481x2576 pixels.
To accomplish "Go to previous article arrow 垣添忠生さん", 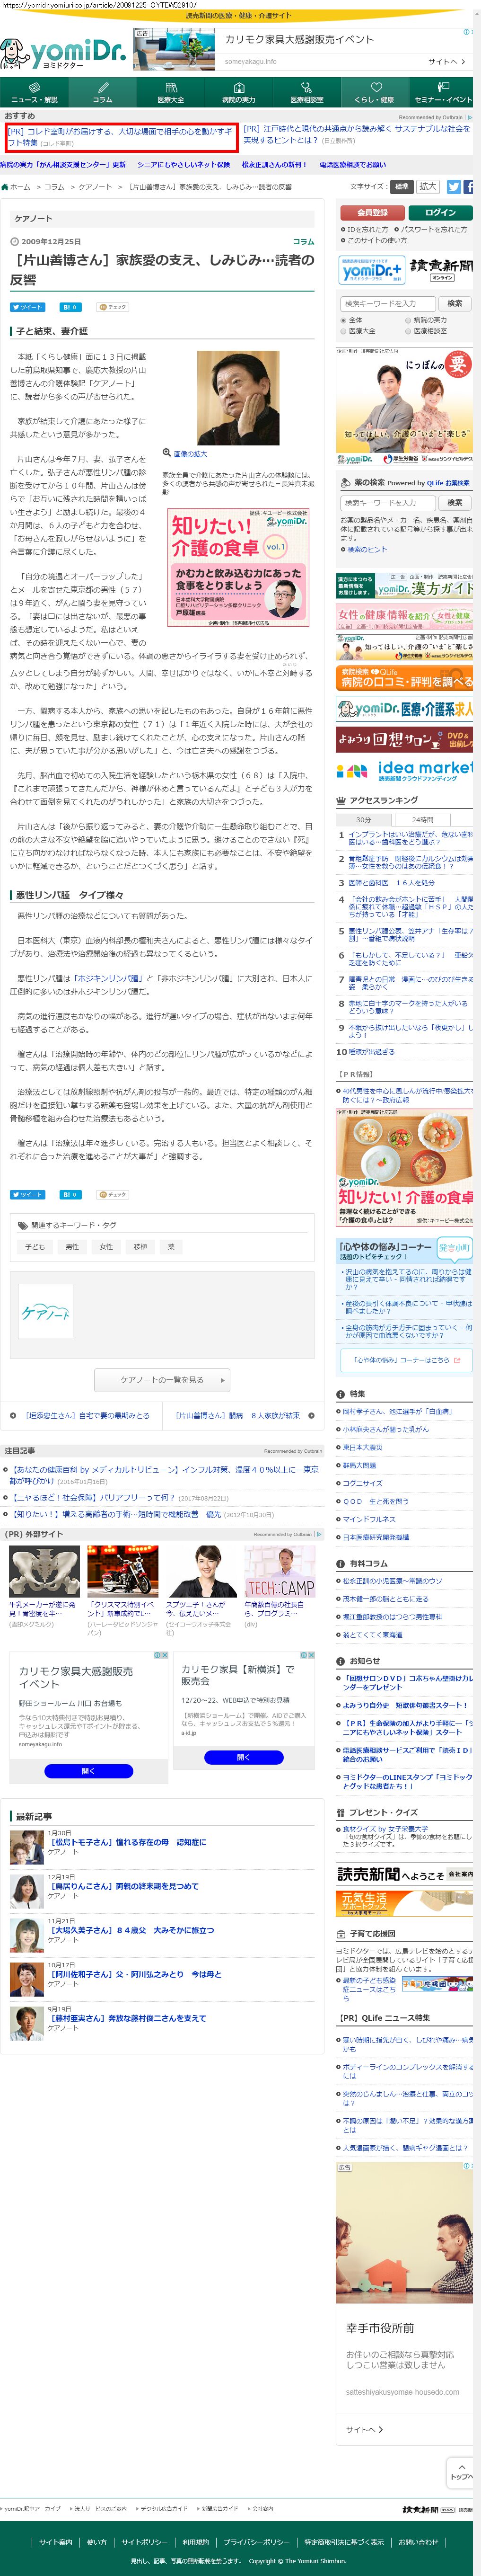I will 13,1415.
